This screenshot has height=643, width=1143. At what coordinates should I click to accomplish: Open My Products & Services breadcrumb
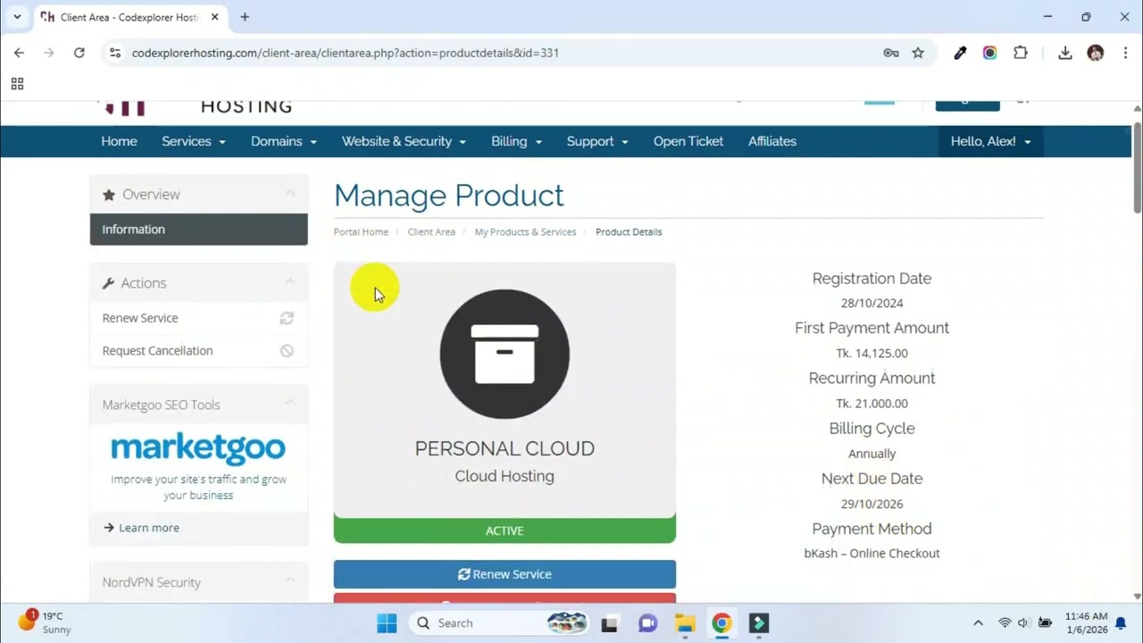point(525,232)
